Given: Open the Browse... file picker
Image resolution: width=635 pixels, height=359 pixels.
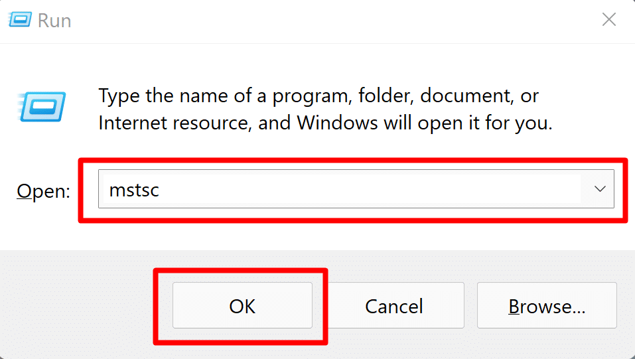Looking at the screenshot, I should pos(546,306).
